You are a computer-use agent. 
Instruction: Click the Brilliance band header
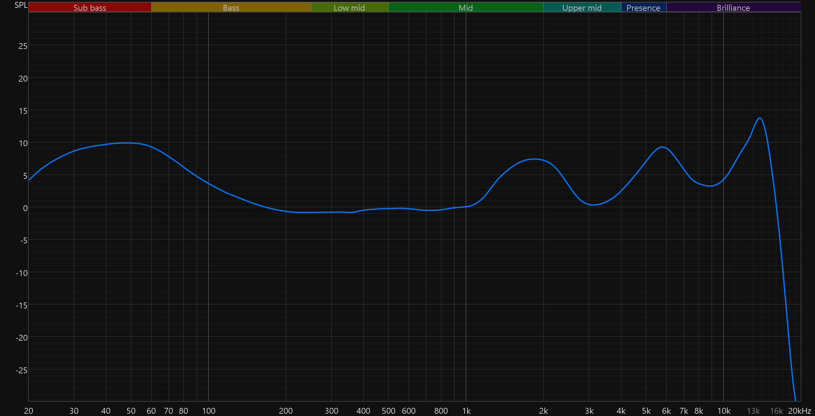point(733,8)
